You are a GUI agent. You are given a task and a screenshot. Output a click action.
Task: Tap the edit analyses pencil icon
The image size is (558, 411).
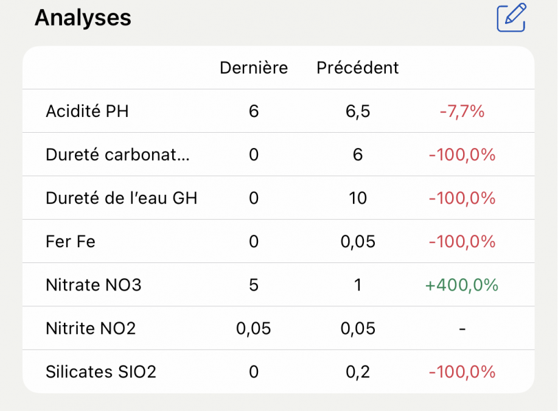pos(511,18)
